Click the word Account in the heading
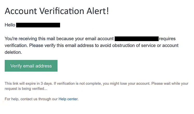194x114 pixels. pos(21,11)
